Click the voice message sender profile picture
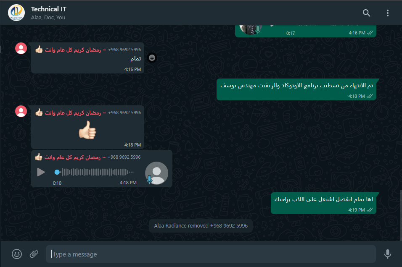This screenshot has width=402, height=267. tap(156, 173)
